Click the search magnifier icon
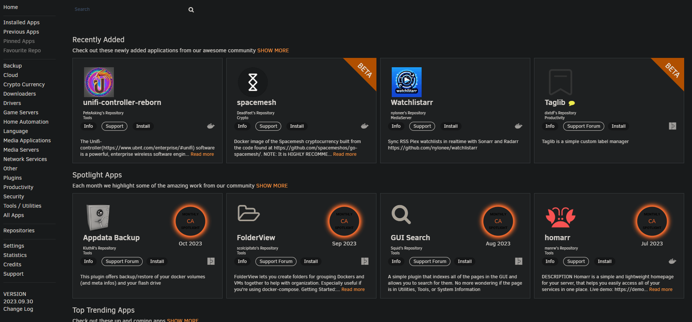692x322 pixels. tap(191, 10)
